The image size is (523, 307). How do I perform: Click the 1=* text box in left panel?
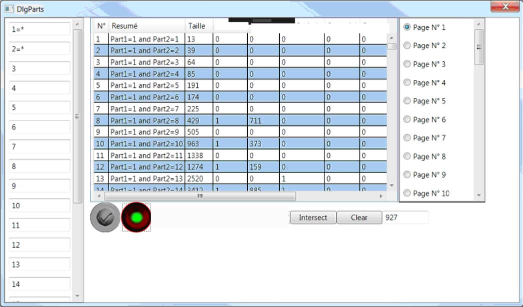click(39, 29)
